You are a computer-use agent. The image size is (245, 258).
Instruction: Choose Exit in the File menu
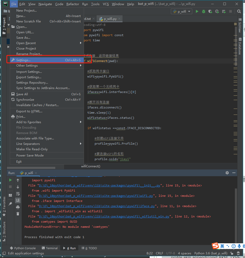(x=47, y=162)
